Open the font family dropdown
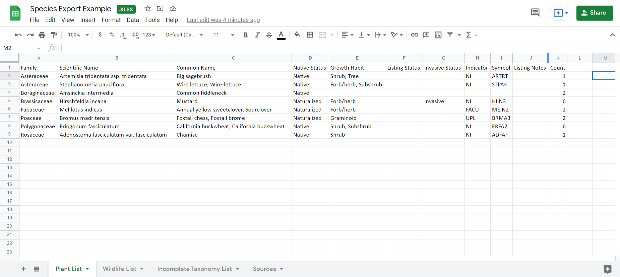This screenshot has height=277, width=620. coord(184,35)
